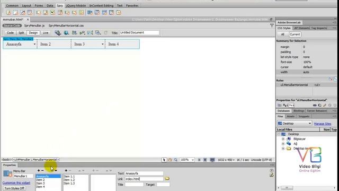Show category view in CSS properties
339x191 pixels.
(x=280, y=105)
